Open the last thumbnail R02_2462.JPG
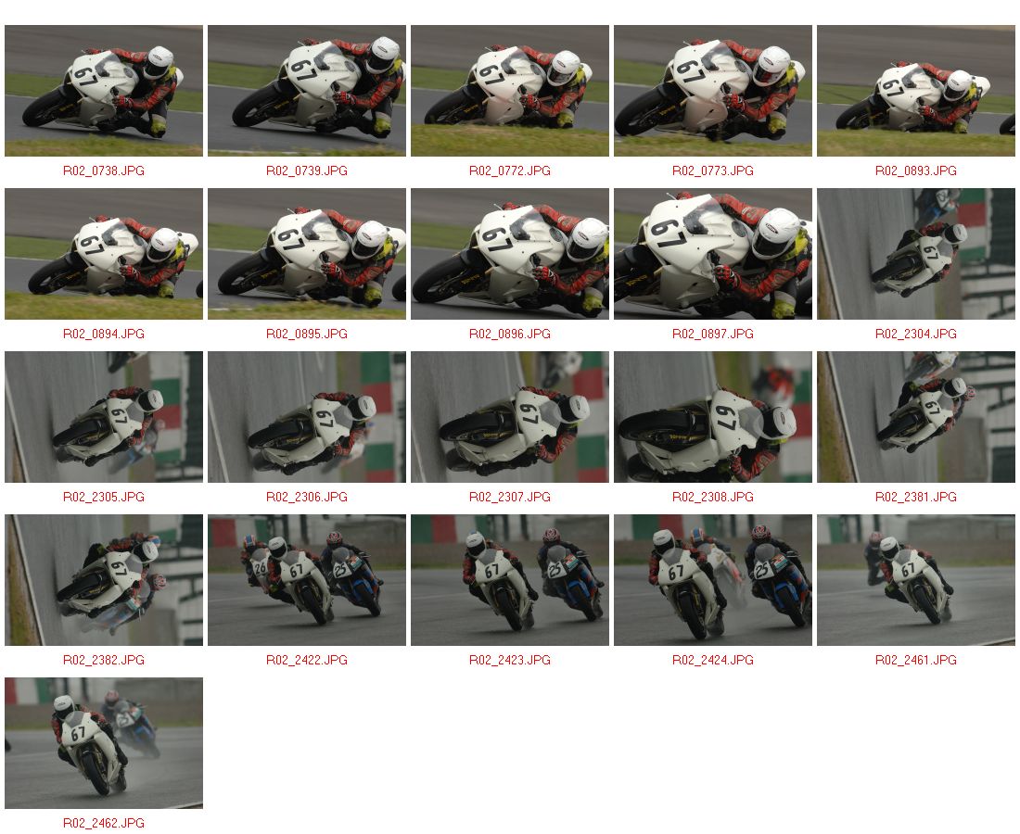This screenshot has height=834, width=1020. tap(104, 743)
